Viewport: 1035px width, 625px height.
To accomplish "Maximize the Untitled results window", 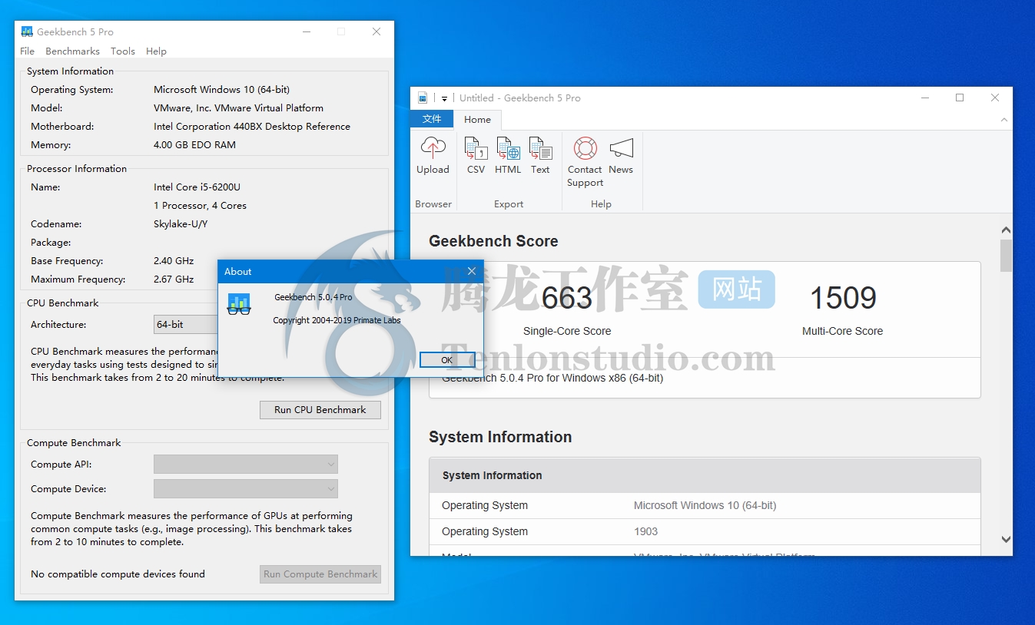I will coord(960,98).
